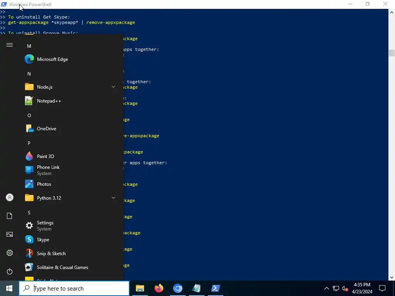Click the letter S section header
This screenshot has height=296, width=395.
(x=29, y=213)
